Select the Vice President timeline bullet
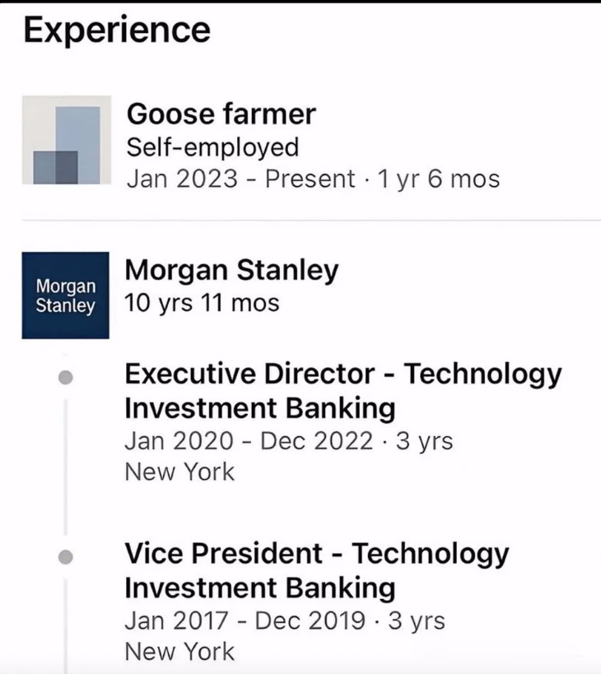The image size is (601, 674). 65,557
